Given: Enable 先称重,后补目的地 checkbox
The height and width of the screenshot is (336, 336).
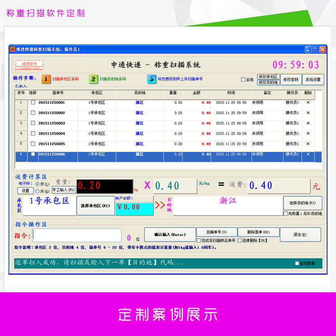Looking at the screenshot, I should (285, 214).
